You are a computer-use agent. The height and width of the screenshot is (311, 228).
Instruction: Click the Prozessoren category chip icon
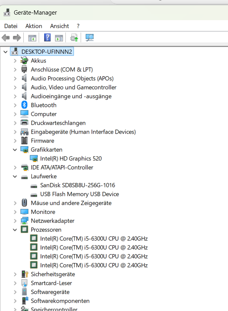point(24,230)
